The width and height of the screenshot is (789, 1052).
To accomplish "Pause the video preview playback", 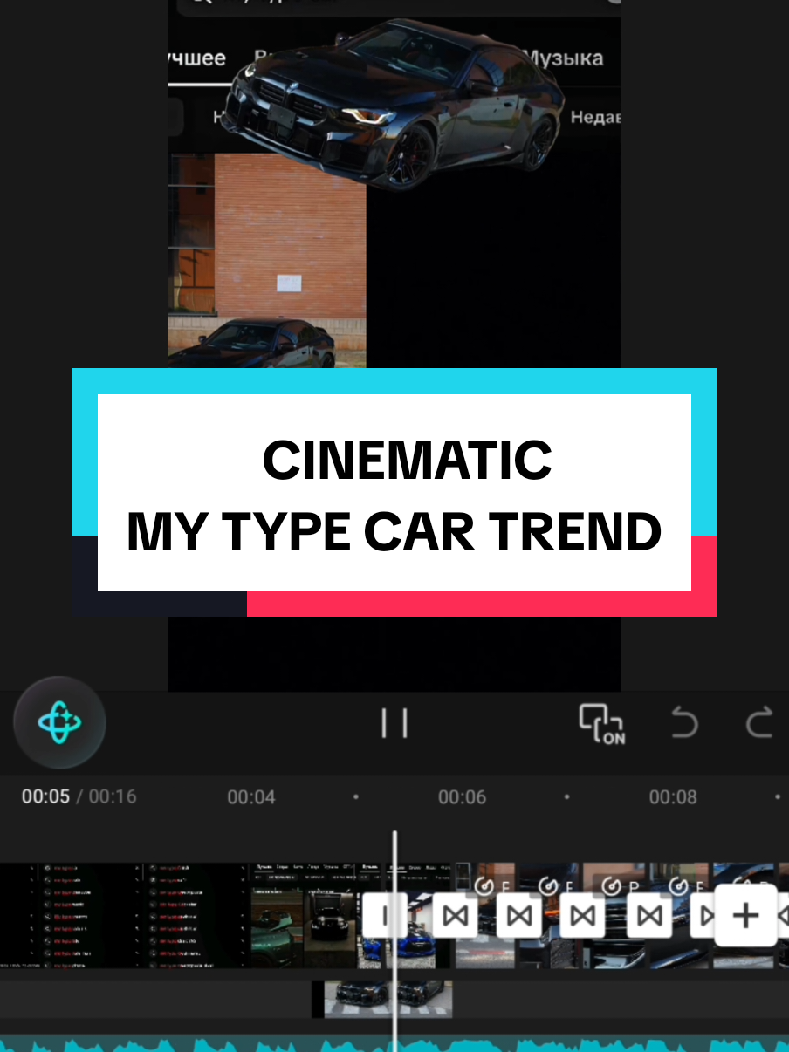I will click(x=394, y=723).
